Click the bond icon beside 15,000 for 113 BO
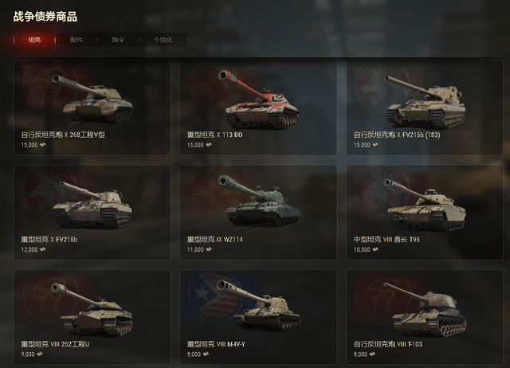Screen dimensions: 510x368 tap(209, 145)
